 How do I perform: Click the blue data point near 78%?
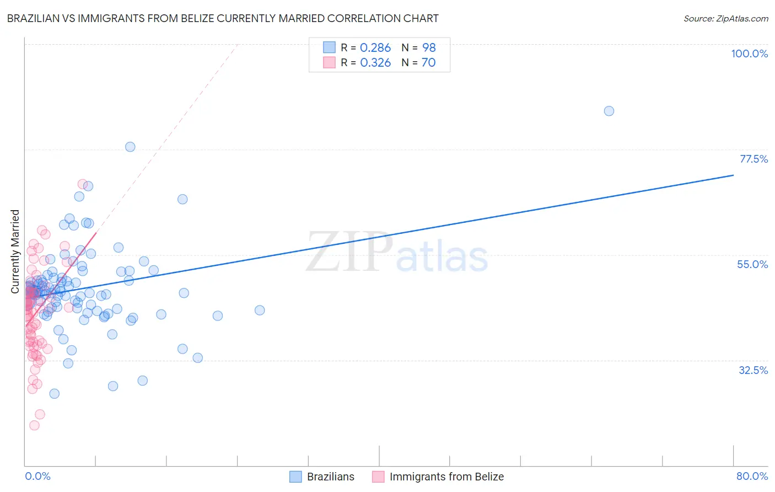pos(130,147)
